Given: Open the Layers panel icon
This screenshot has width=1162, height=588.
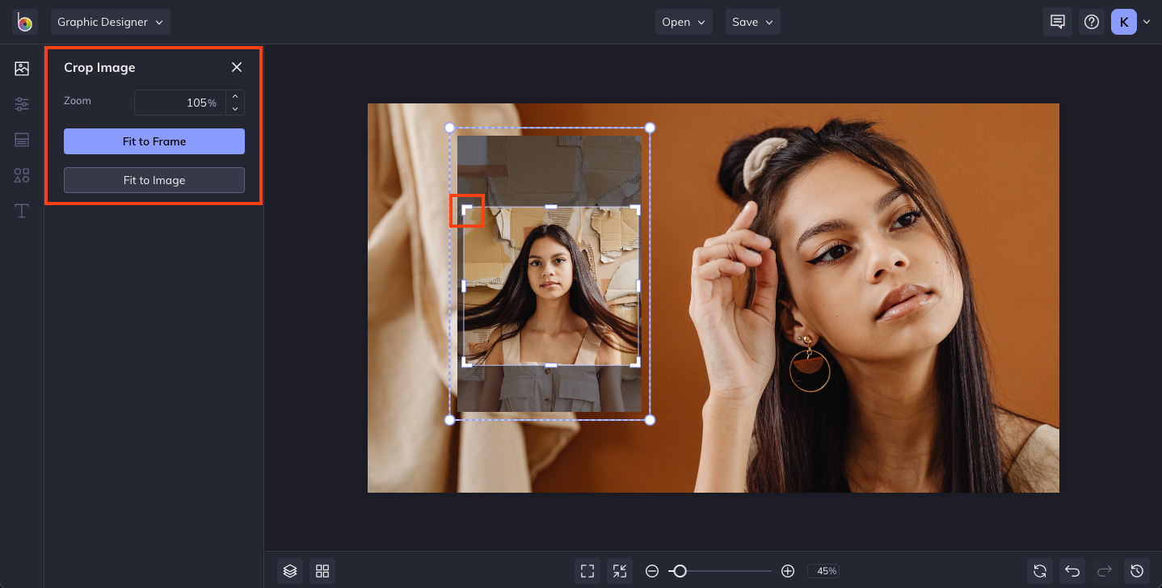Looking at the screenshot, I should [290, 571].
